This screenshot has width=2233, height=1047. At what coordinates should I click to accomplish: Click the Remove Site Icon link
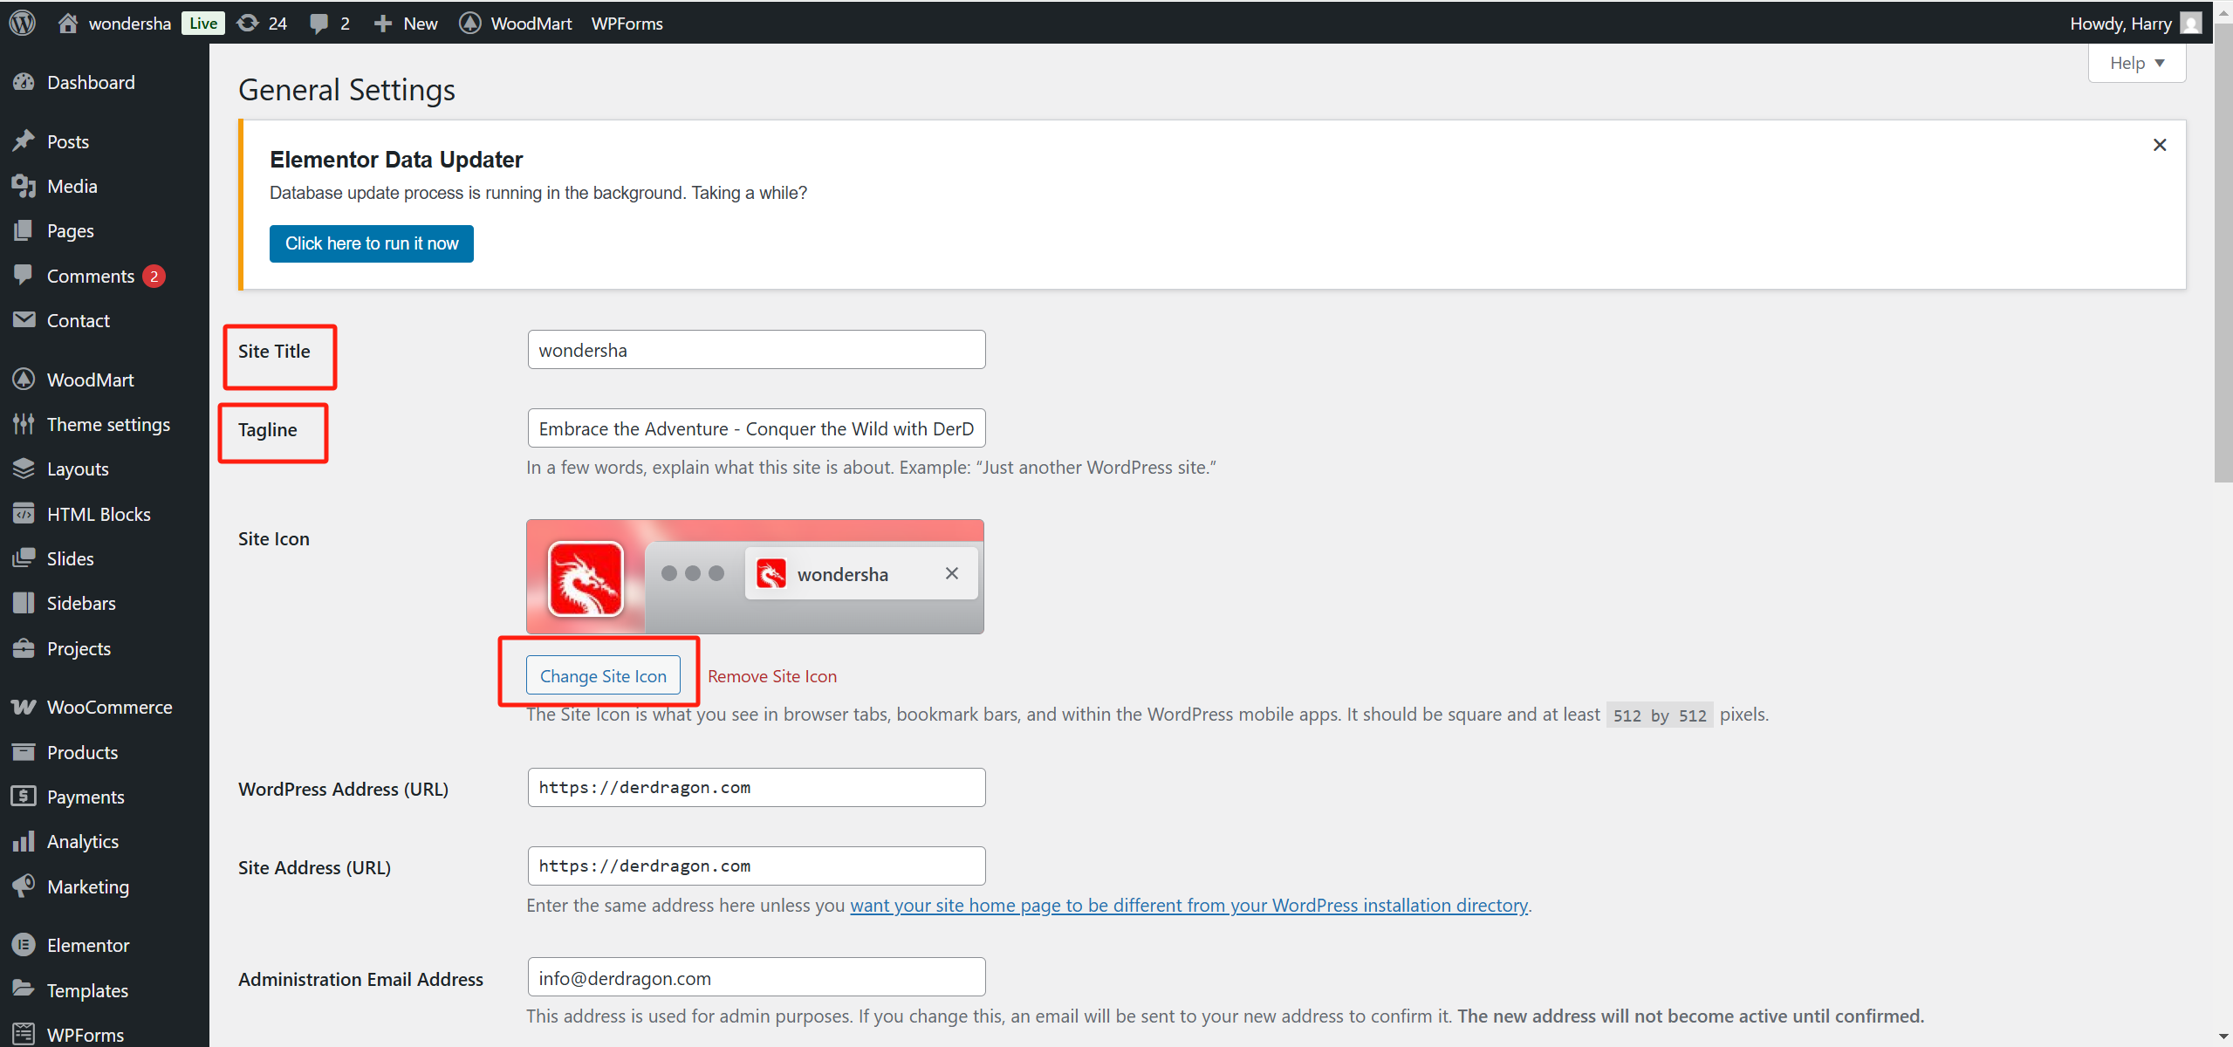tap(771, 676)
